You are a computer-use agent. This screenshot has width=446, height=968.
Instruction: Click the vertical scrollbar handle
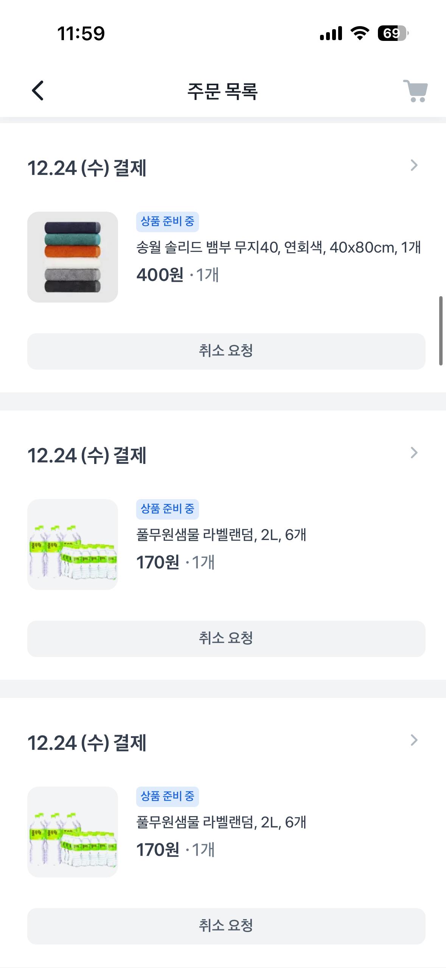coord(441,331)
